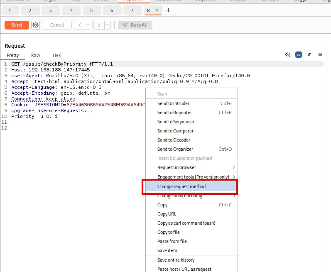
Task: Toggle word wrap in request editor
Action: click(299, 55)
